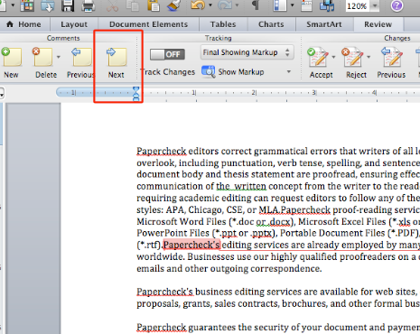Switch to the Document Elements tab
420x334 pixels.
point(148,24)
